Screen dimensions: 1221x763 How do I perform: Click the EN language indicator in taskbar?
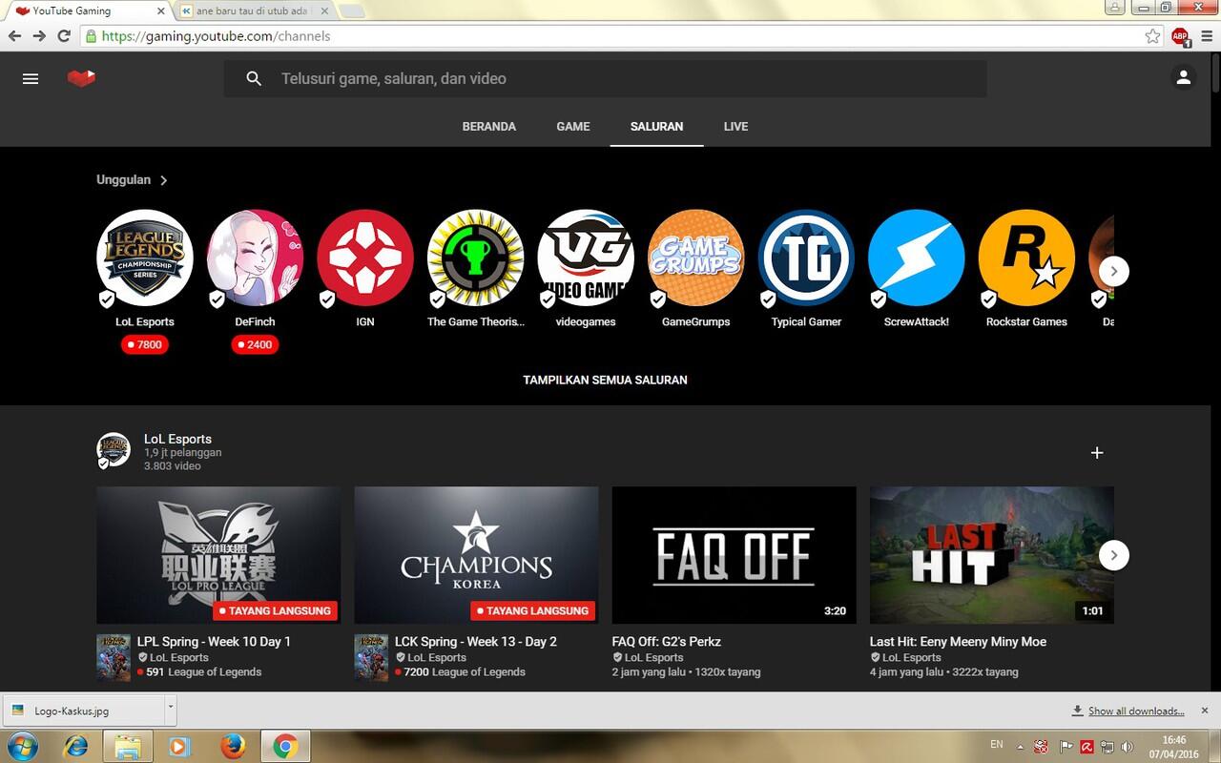[996, 744]
